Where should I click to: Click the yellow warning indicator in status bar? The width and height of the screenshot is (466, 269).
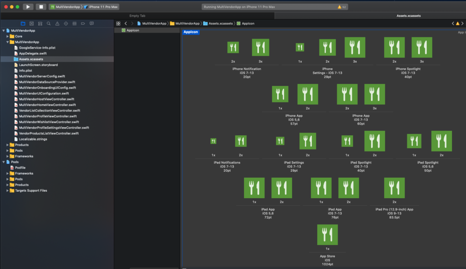339,7
